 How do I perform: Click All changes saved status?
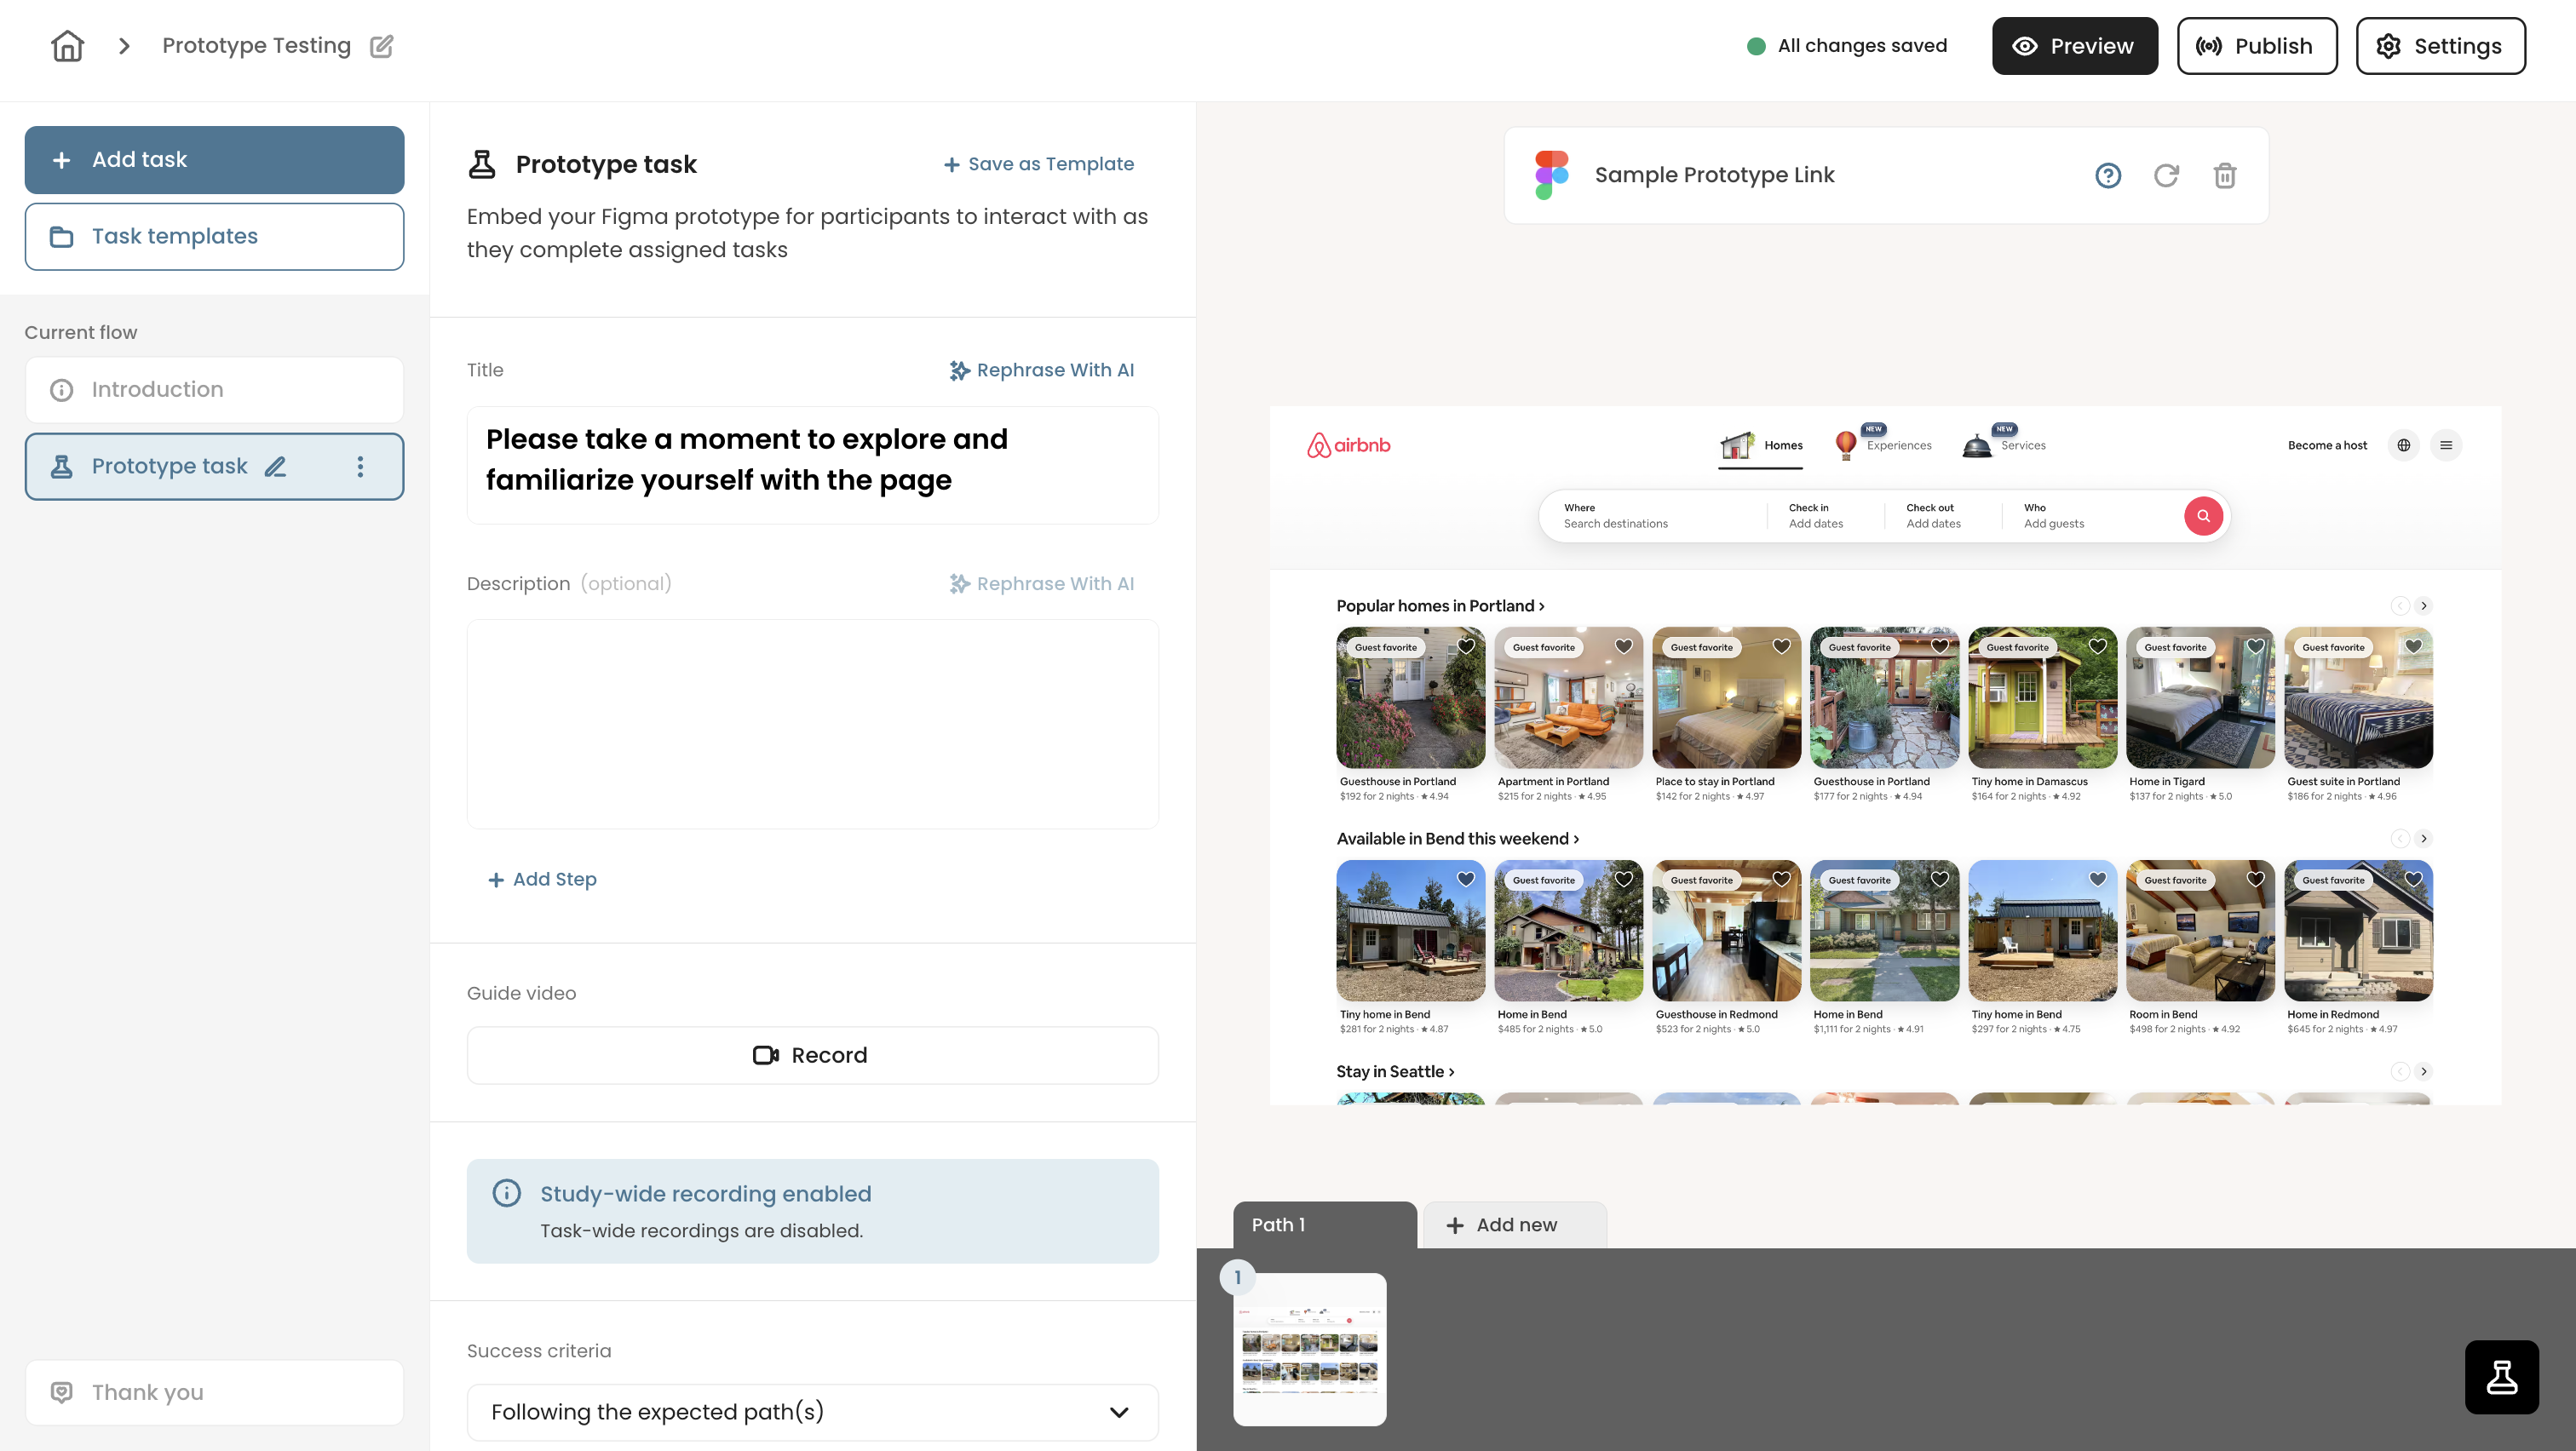1847,46
